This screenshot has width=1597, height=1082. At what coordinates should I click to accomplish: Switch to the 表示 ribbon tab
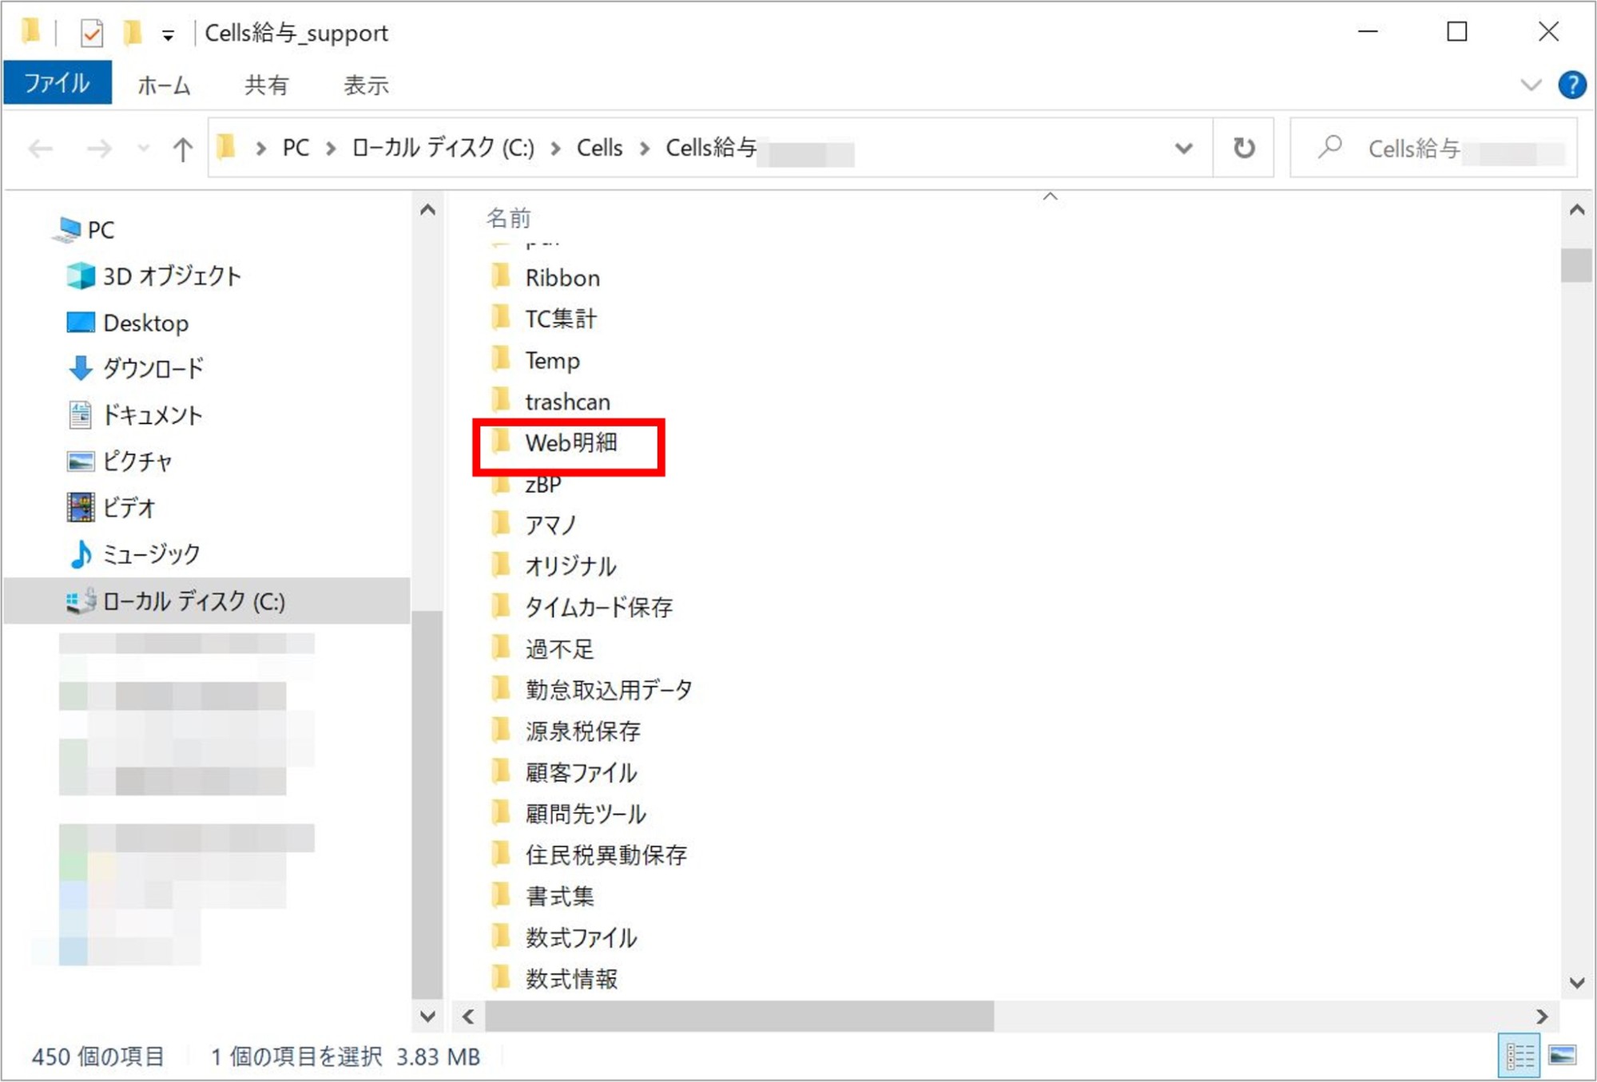pyautogui.click(x=366, y=85)
